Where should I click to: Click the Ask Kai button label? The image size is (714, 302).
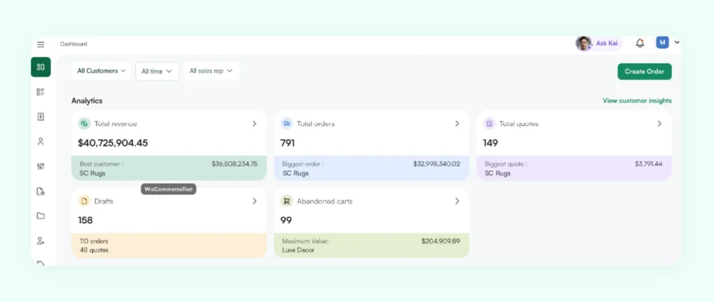click(x=607, y=44)
